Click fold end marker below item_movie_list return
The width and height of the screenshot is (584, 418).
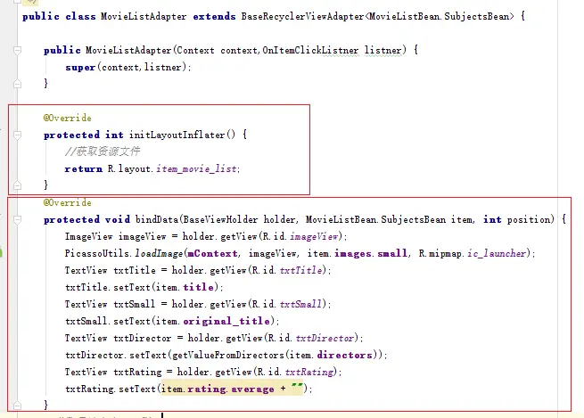pyautogui.click(x=17, y=184)
